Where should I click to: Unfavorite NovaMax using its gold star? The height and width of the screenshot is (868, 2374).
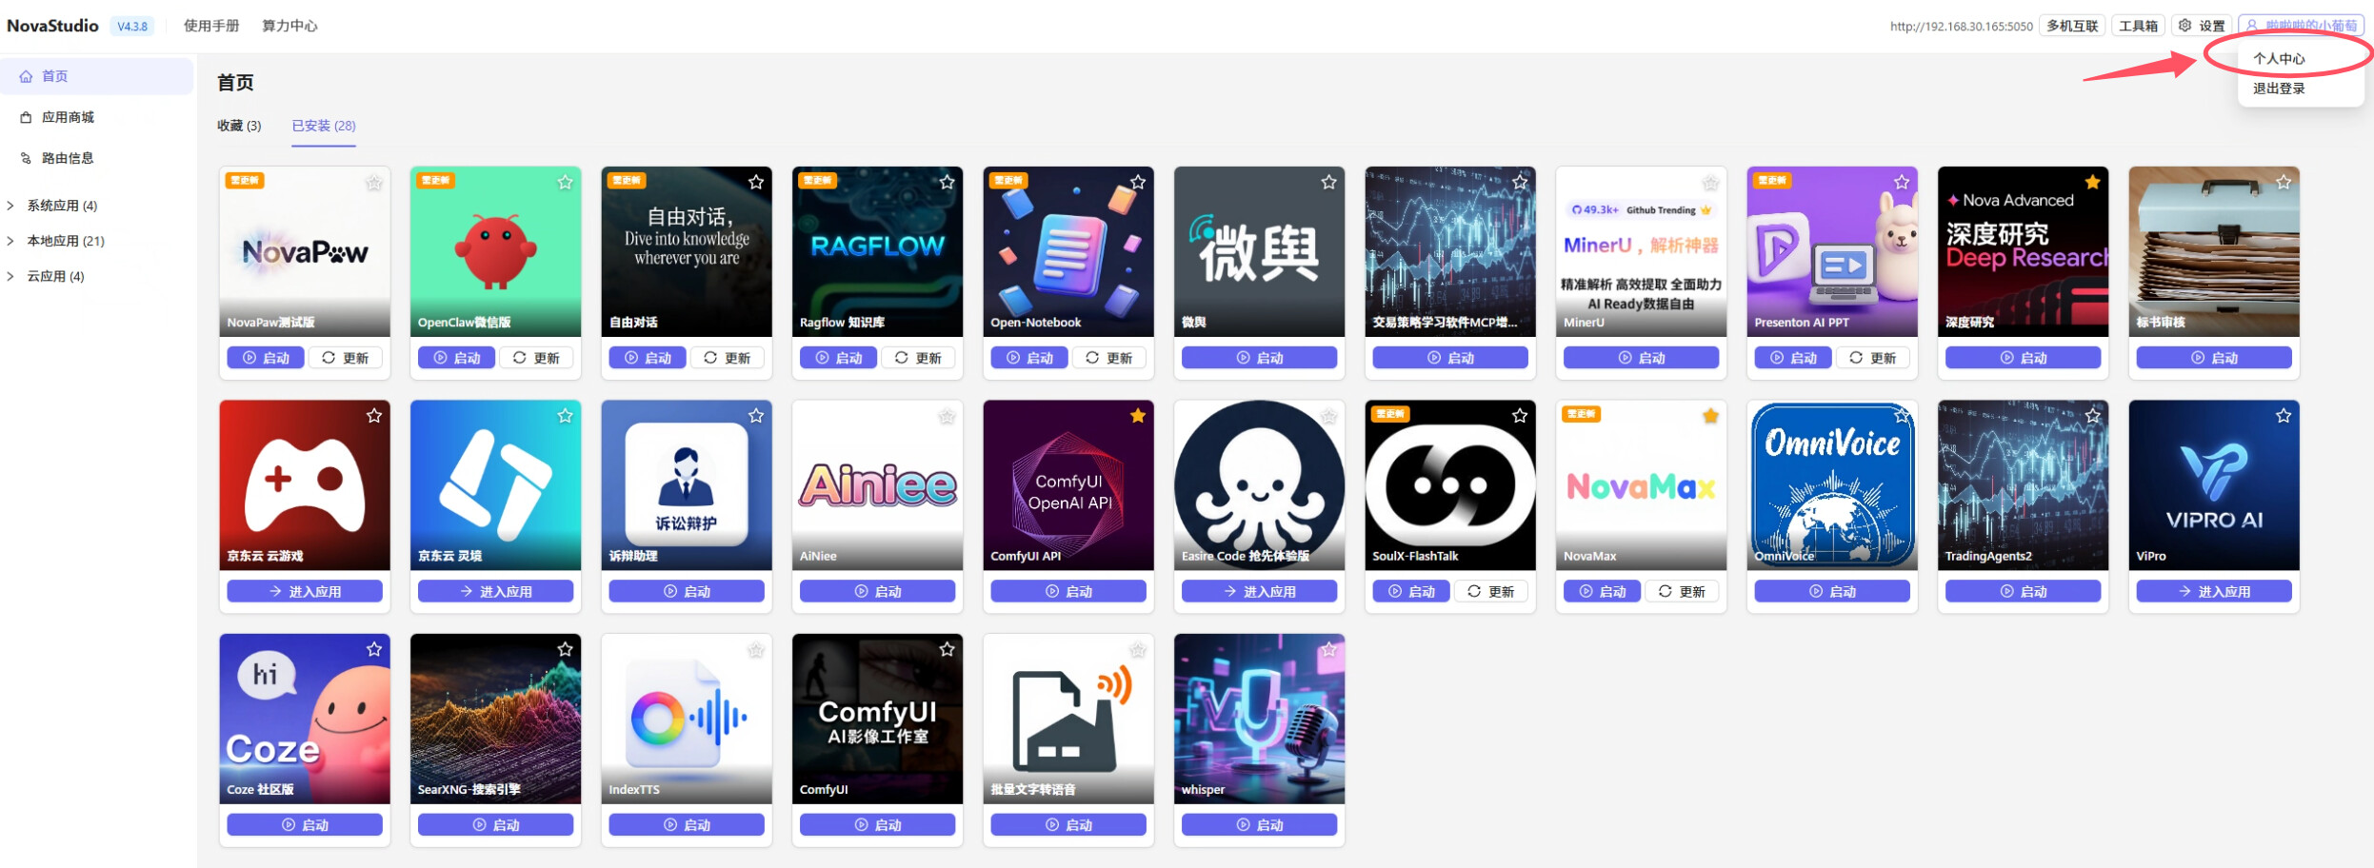click(x=1711, y=416)
